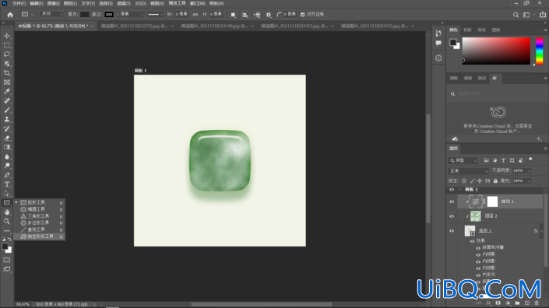
Task: Select the Brush tool
Action: point(7,110)
